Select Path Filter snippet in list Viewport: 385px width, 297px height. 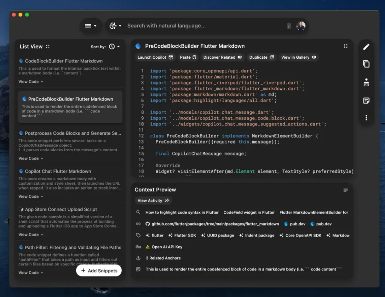click(x=70, y=247)
